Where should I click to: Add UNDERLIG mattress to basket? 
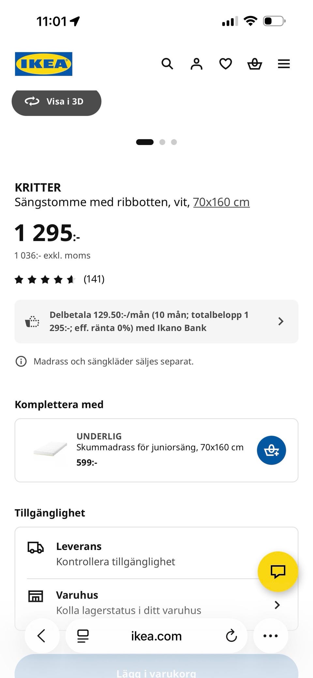click(271, 450)
